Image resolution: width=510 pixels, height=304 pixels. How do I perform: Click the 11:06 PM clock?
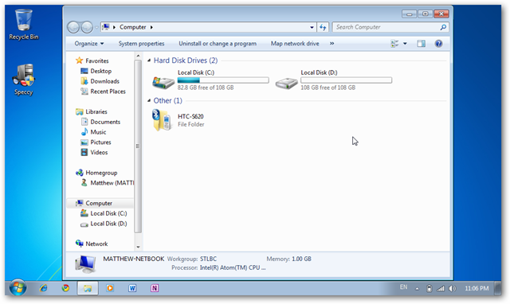coord(477,288)
